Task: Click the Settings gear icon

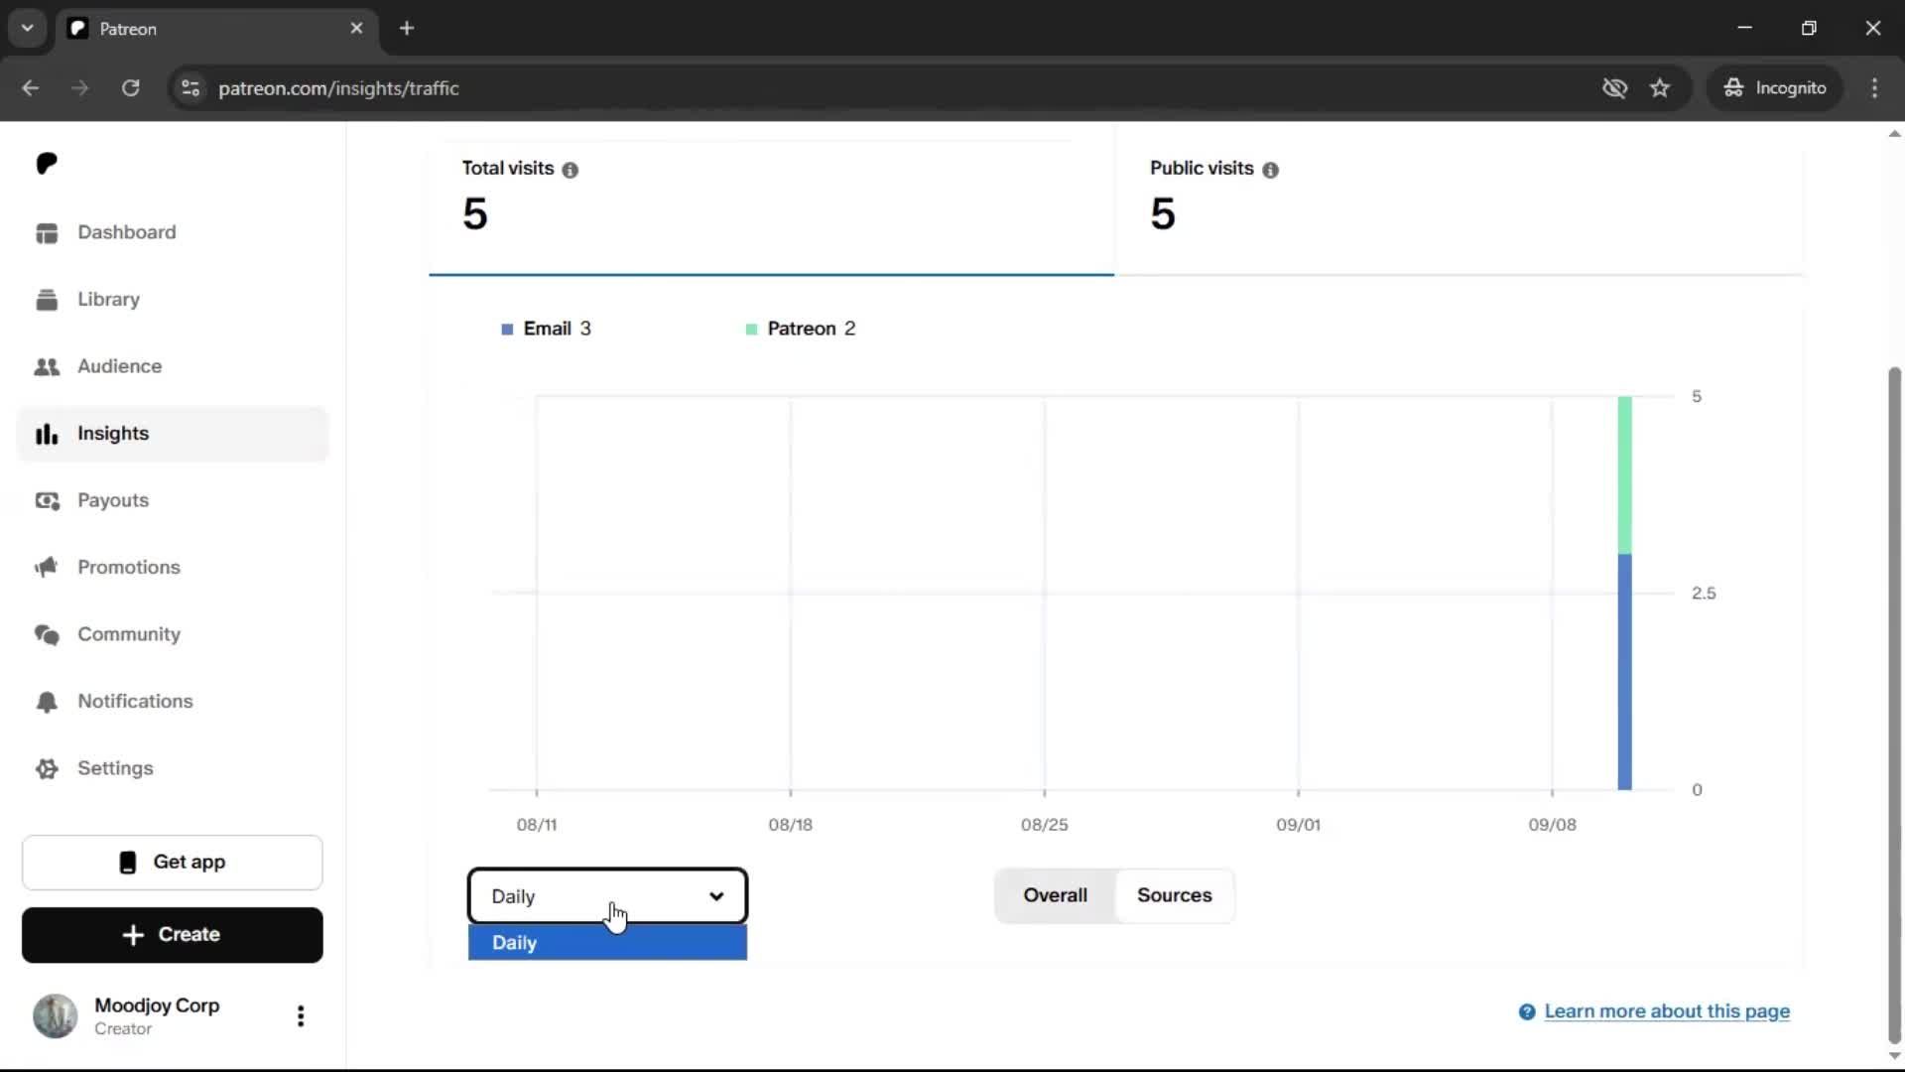Action: coord(47,768)
